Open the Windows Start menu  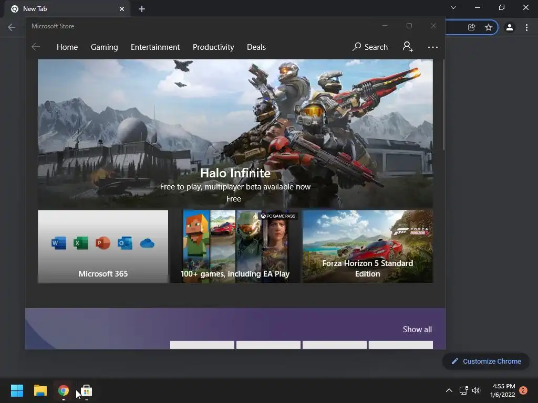pyautogui.click(x=17, y=390)
